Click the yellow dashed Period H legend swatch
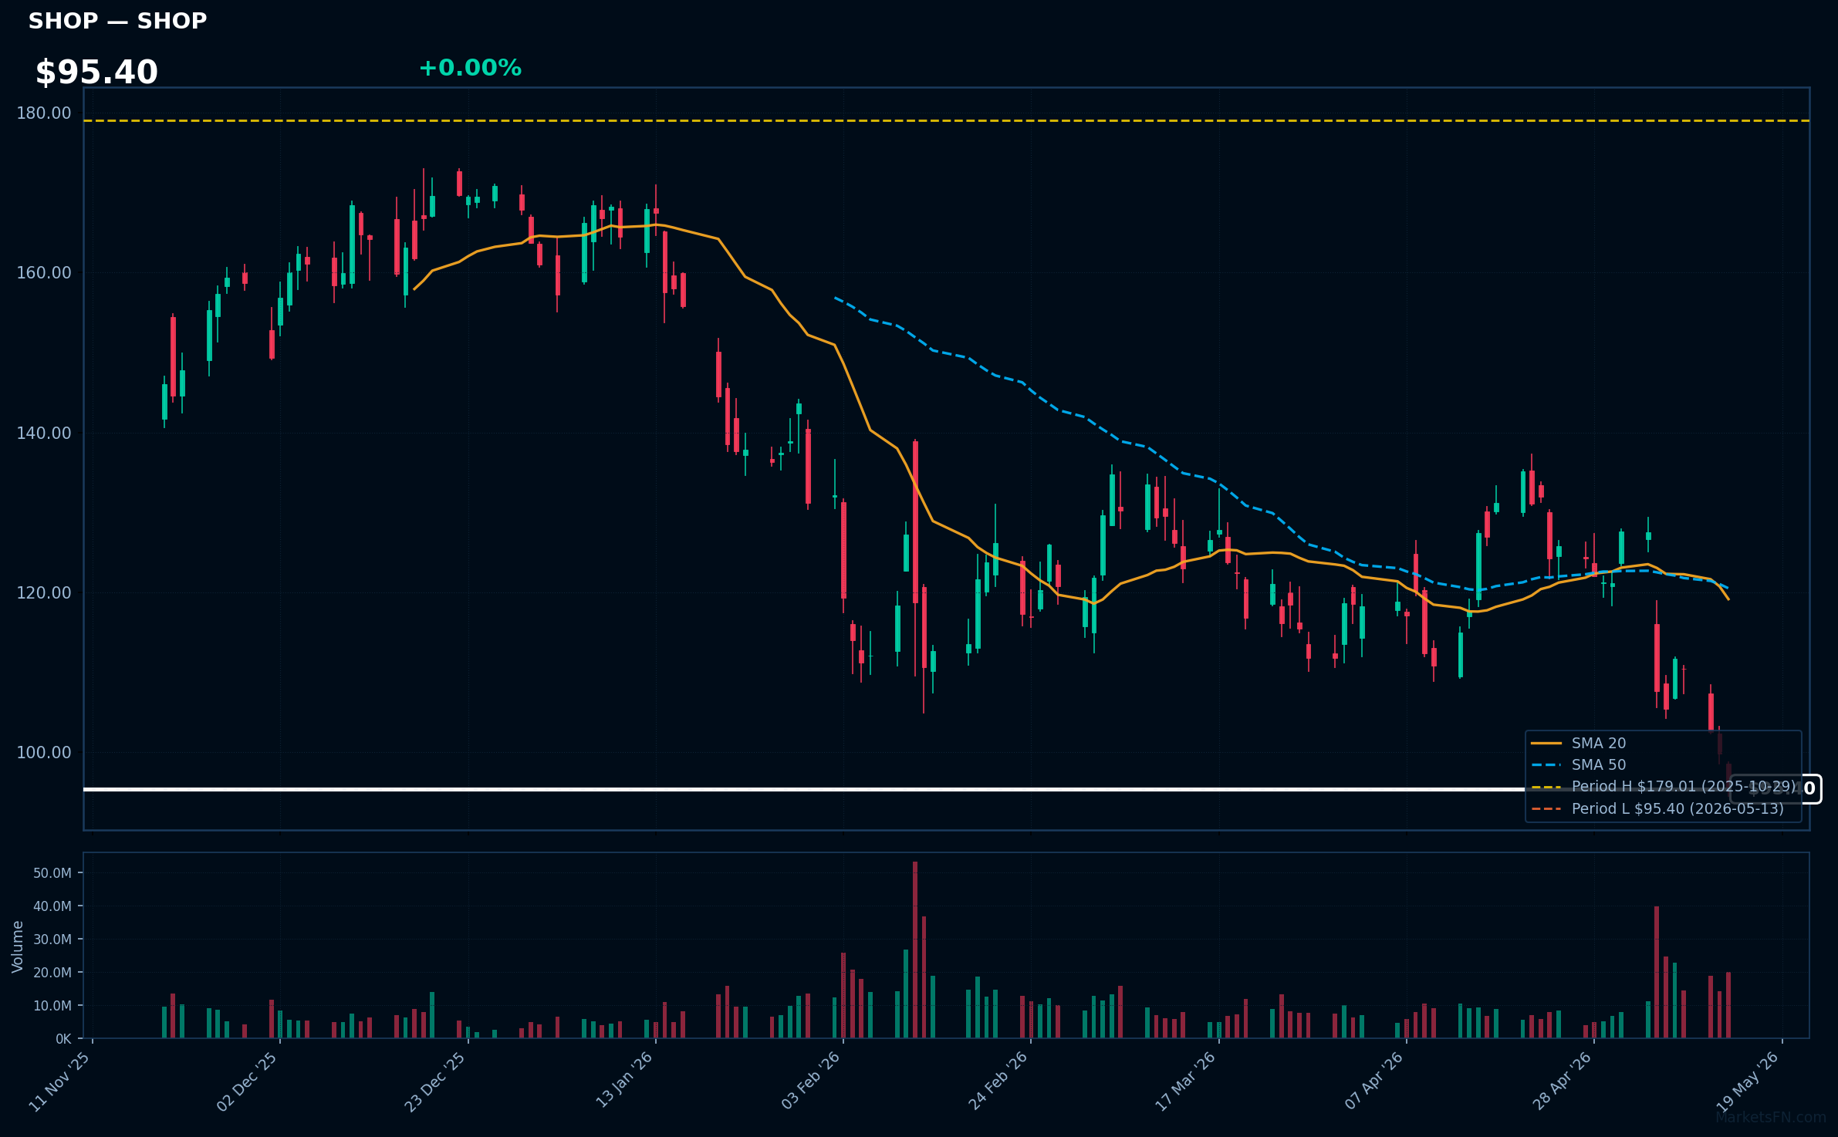1838x1137 pixels. click(x=1546, y=788)
